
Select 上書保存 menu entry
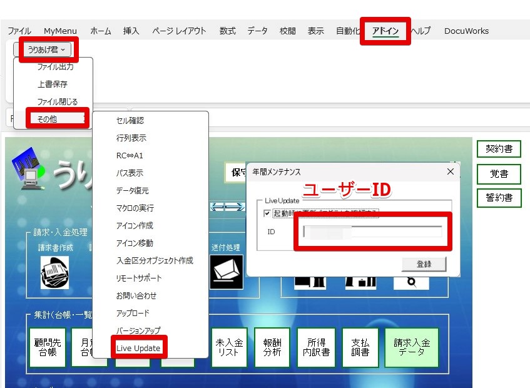53,84
